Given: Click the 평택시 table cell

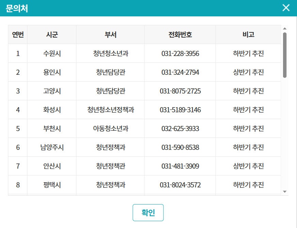Looking at the screenshot, I should click(51, 185).
